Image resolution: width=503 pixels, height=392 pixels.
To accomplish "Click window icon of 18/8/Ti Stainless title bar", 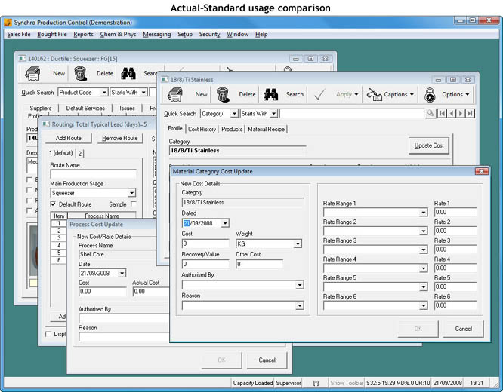I will [x=165, y=79].
